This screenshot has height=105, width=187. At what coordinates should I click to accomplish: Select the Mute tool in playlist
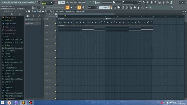click(40, 11)
